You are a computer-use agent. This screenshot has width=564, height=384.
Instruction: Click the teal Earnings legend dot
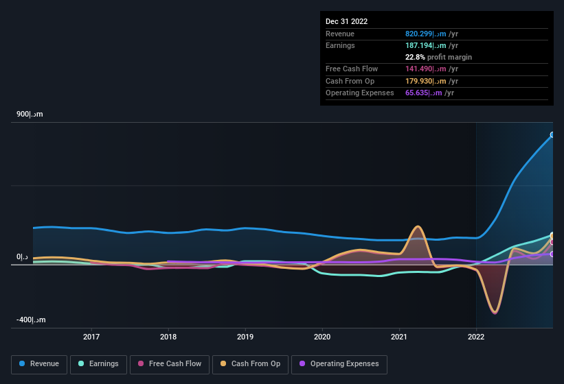pos(81,363)
